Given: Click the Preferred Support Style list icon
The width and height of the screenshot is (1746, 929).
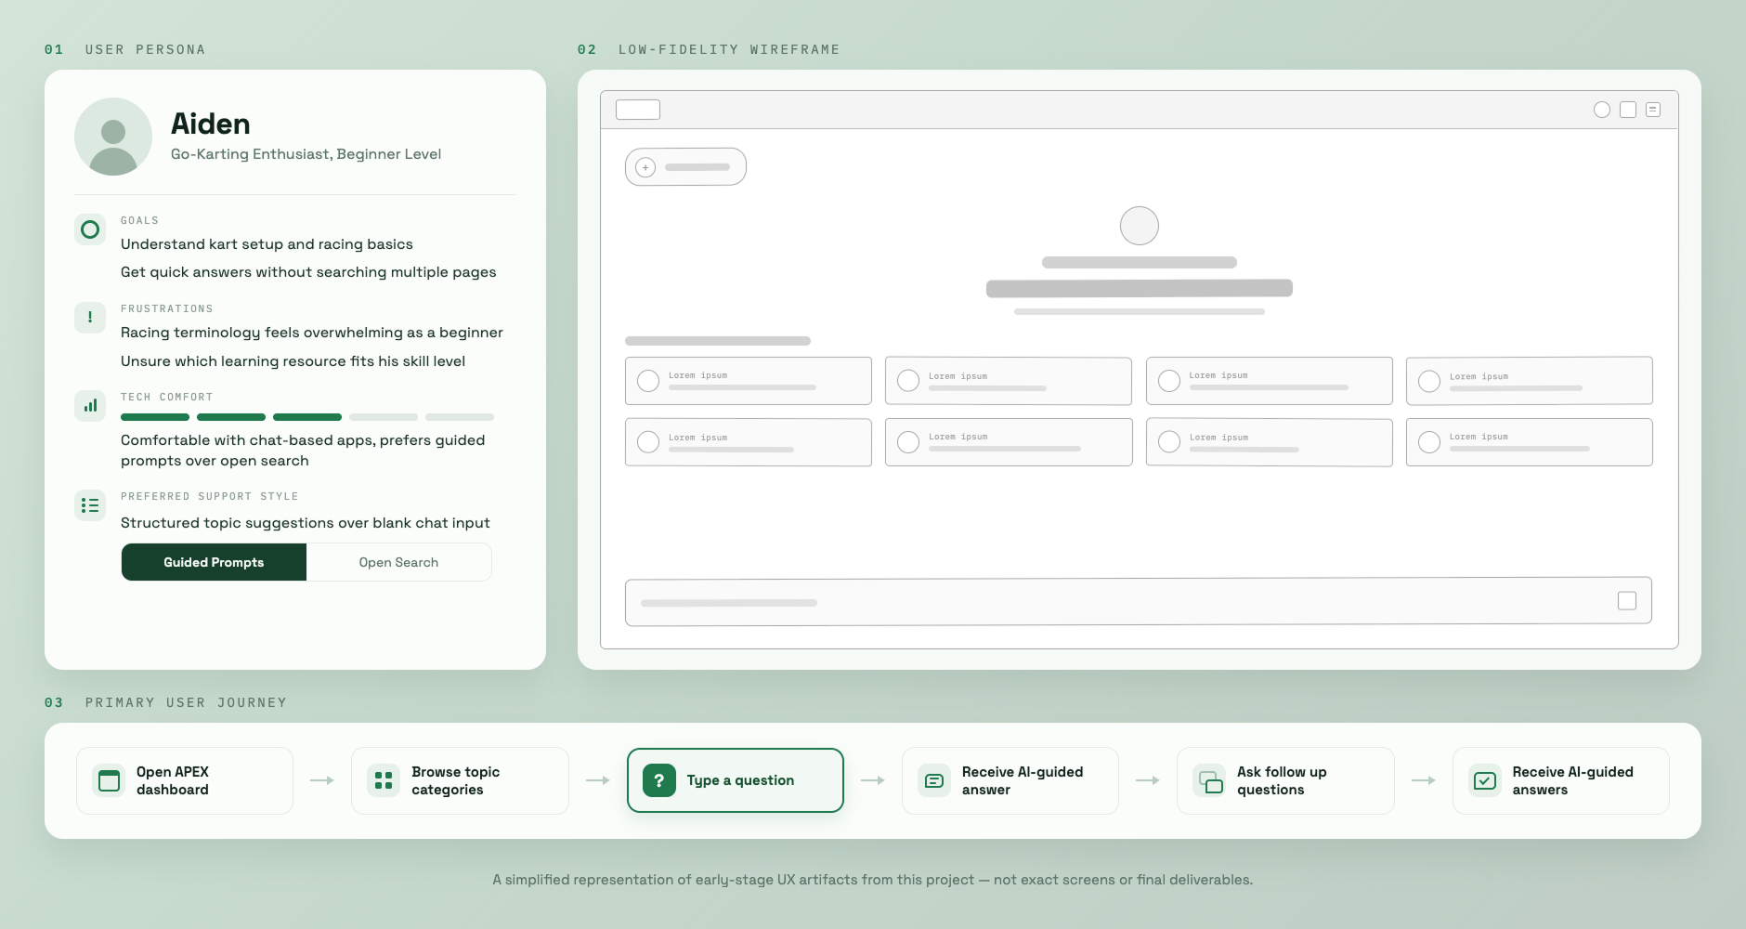Looking at the screenshot, I should click(90, 505).
